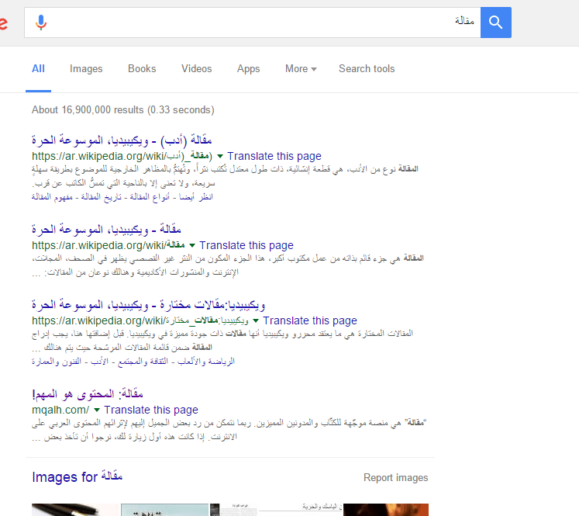Open the More dropdown menu
The width and height of the screenshot is (579, 516).
coord(301,69)
